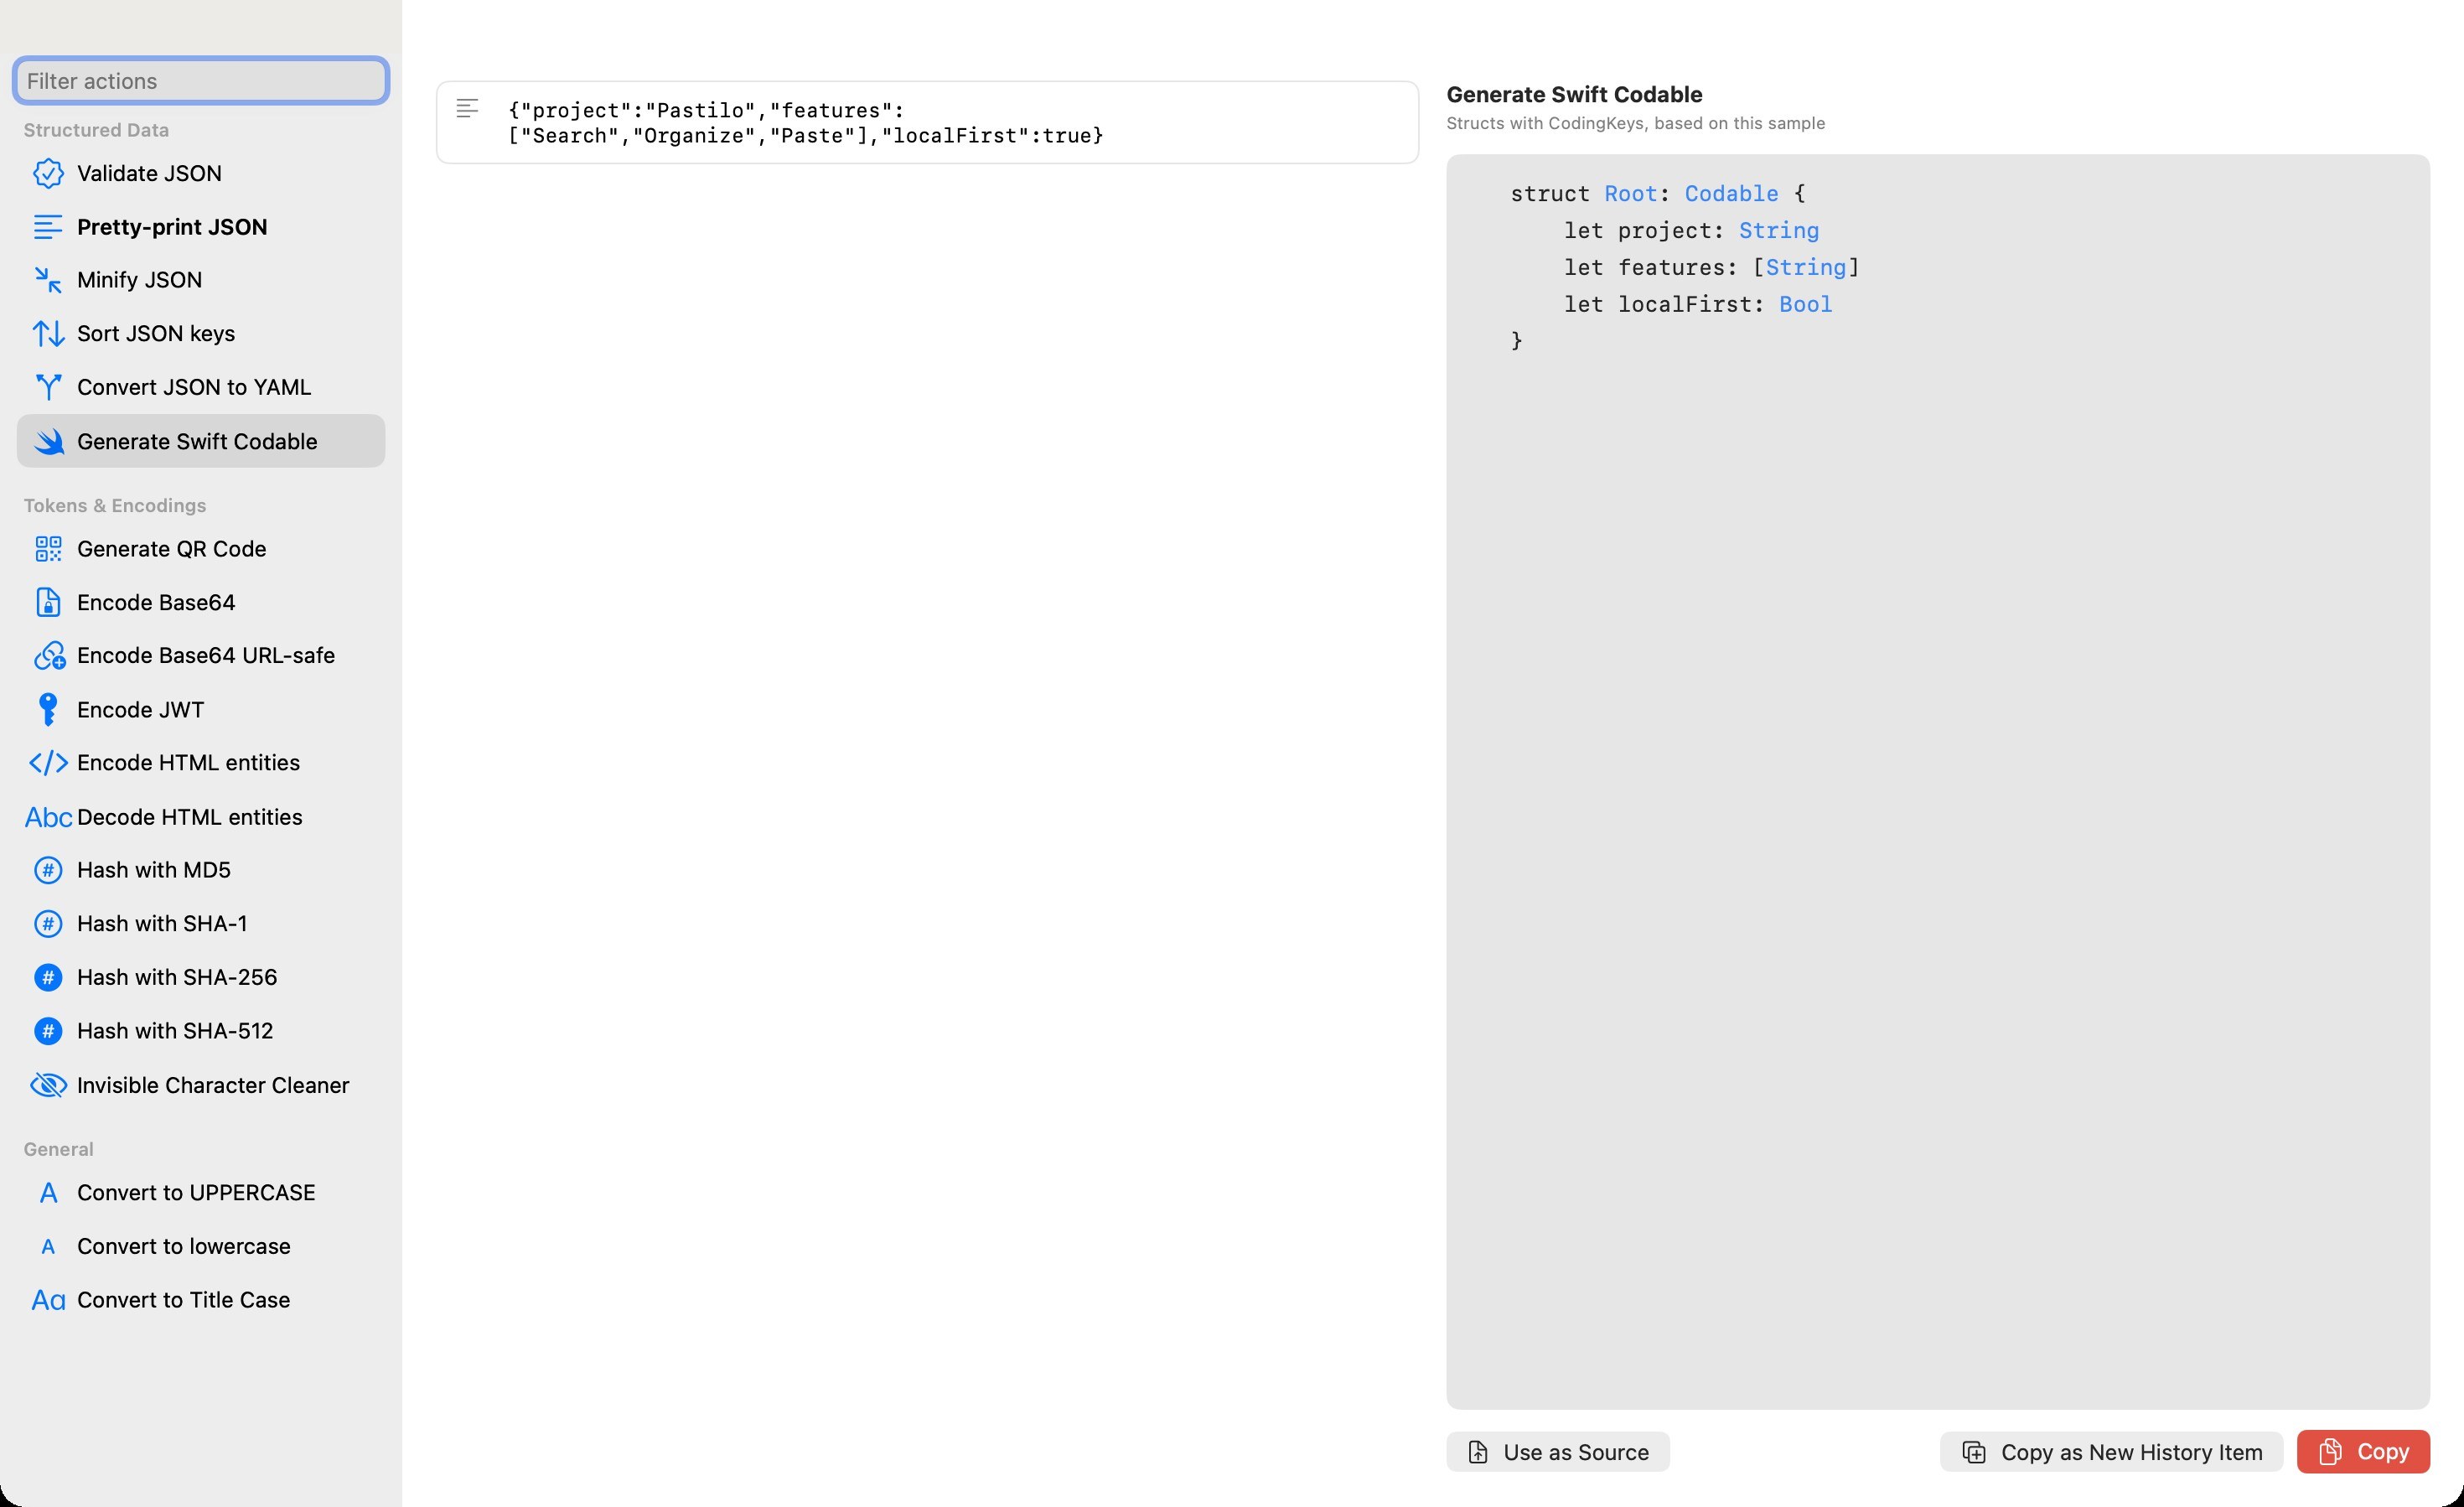
Task: Click the 'Generate Swift Codable' output title
Action: [x=1575, y=95]
